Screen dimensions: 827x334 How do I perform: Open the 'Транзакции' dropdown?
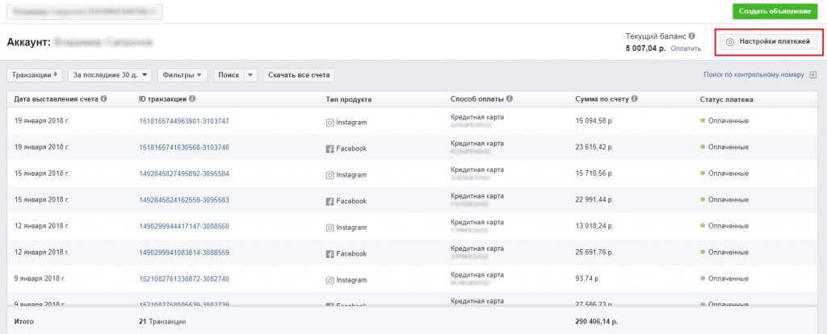click(x=35, y=75)
